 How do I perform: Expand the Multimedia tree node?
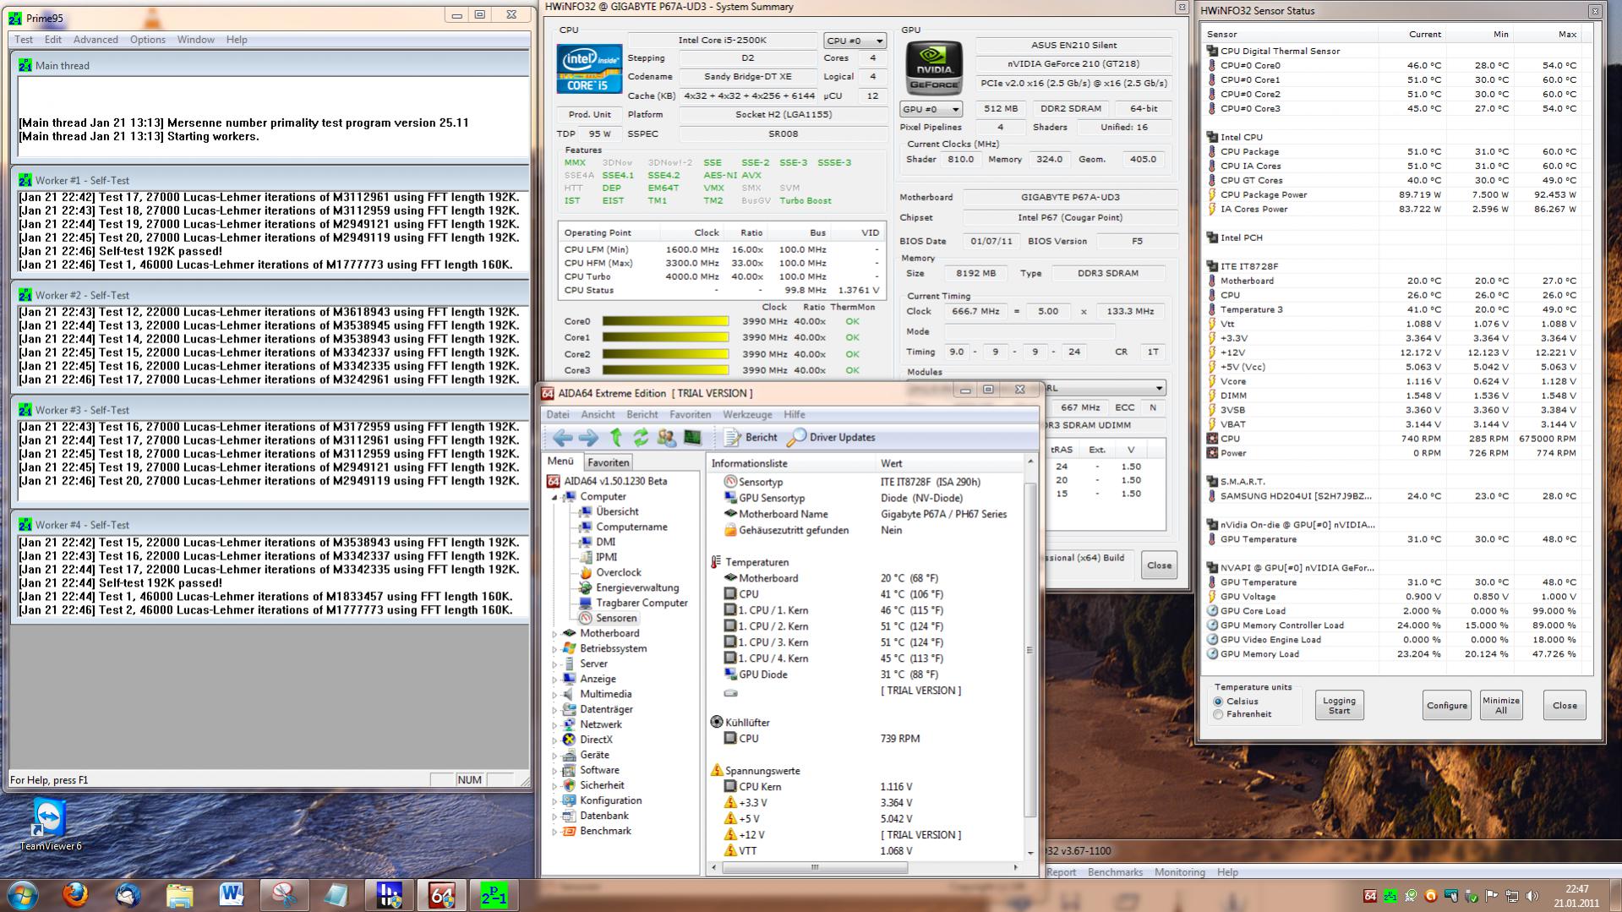pos(555,695)
